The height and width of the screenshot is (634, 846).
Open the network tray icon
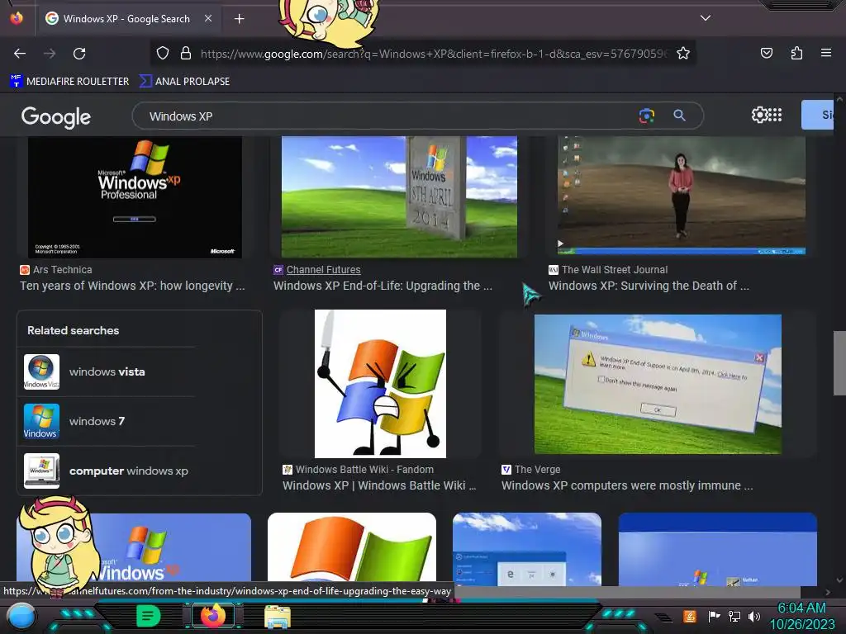coord(734,616)
